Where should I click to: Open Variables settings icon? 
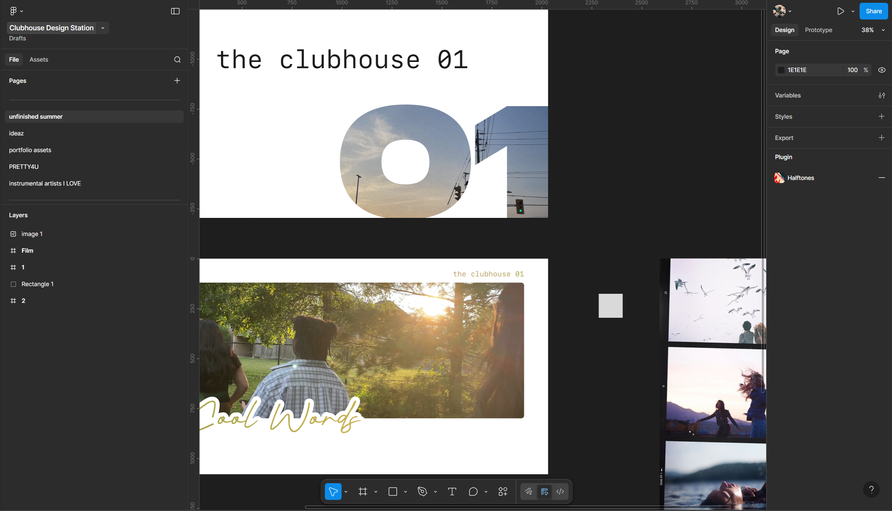click(x=882, y=95)
